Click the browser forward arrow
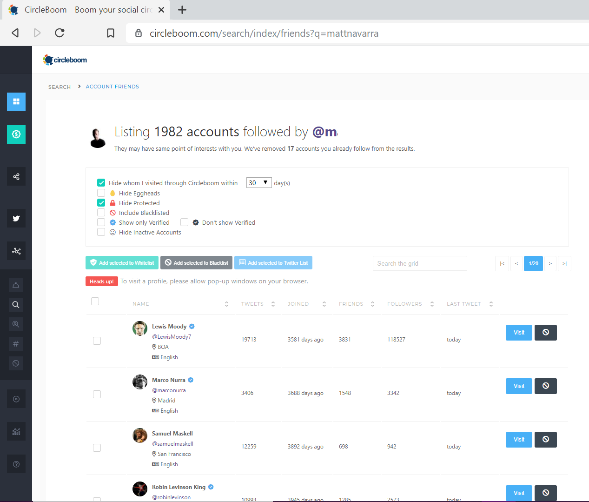This screenshot has width=589, height=502. coord(37,33)
